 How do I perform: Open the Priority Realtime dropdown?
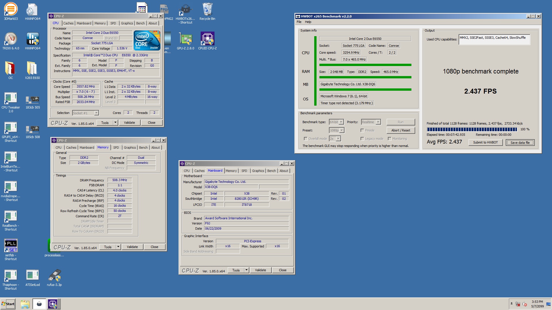pyautogui.click(x=371, y=122)
